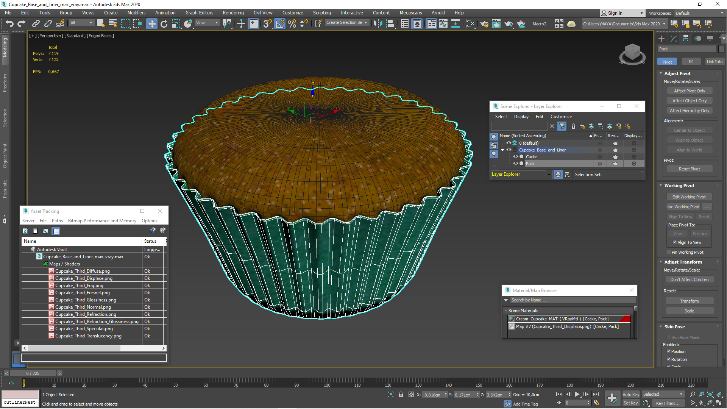
Task: Create new layer in Layer Explorer
Action: tap(582, 126)
